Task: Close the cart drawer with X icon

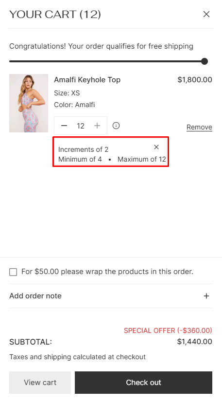Action: click(x=206, y=14)
